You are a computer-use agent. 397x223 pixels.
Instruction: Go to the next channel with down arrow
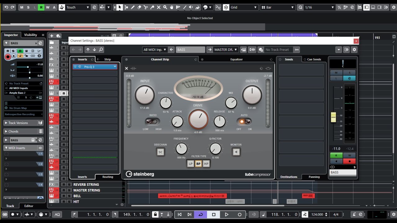tap(95, 50)
